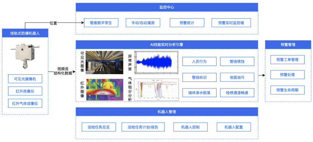Click the AI技能实时分析引擎 header bar

(x=167, y=45)
